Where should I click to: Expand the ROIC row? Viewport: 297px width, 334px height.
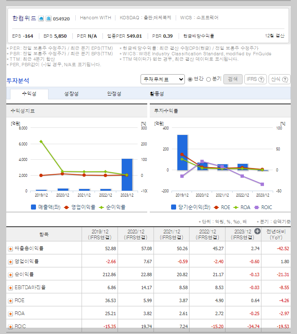tap(10, 326)
